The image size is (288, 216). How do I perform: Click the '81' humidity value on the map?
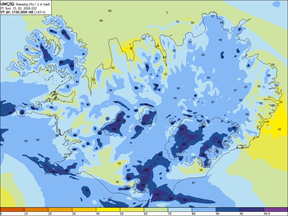point(273,105)
